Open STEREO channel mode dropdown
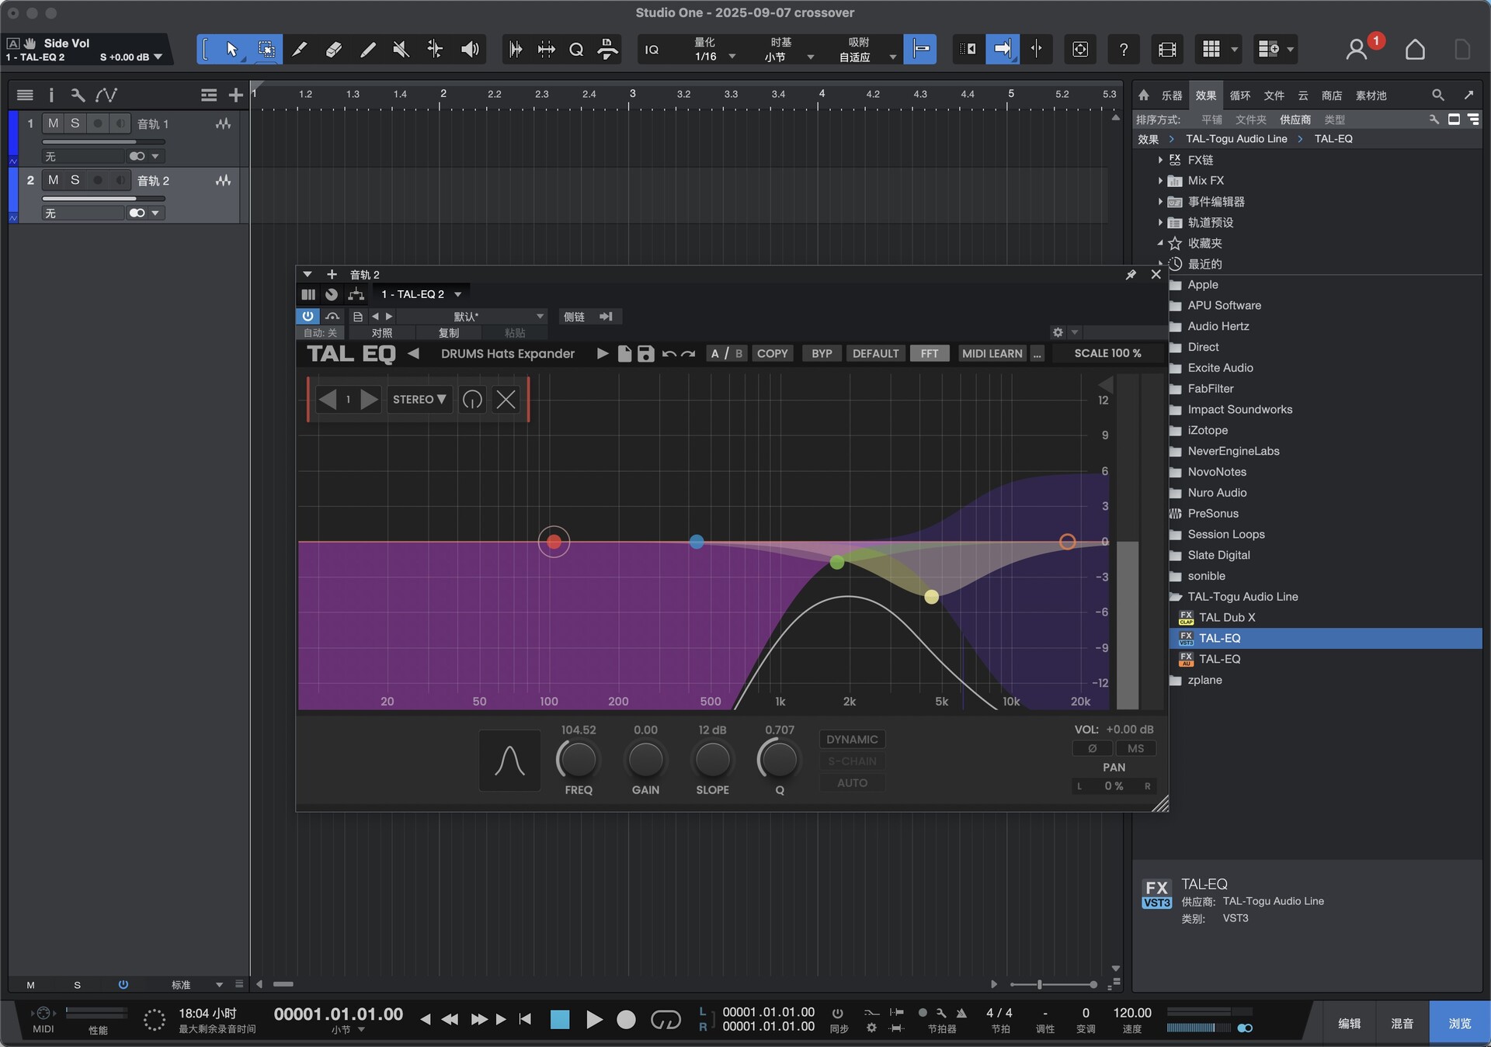This screenshot has width=1491, height=1047. 419,400
